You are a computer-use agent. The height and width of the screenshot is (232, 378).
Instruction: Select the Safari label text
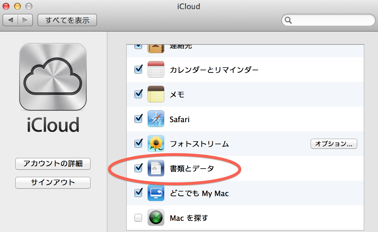[x=180, y=119]
